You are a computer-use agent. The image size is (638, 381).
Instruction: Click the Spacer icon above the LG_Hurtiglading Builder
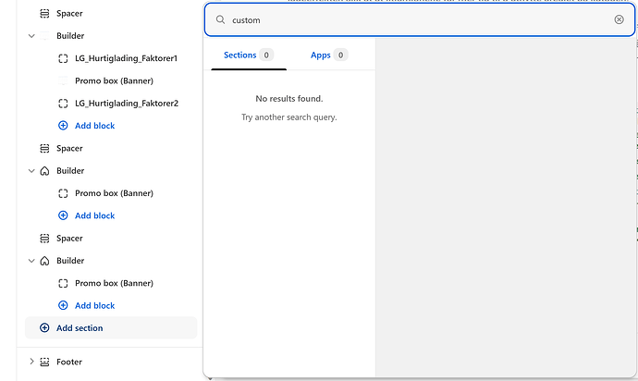[x=44, y=14]
